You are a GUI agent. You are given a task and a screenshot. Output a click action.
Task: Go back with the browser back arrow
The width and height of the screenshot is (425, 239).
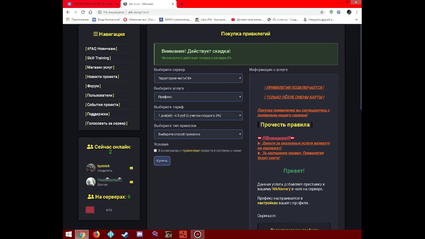coord(68,12)
